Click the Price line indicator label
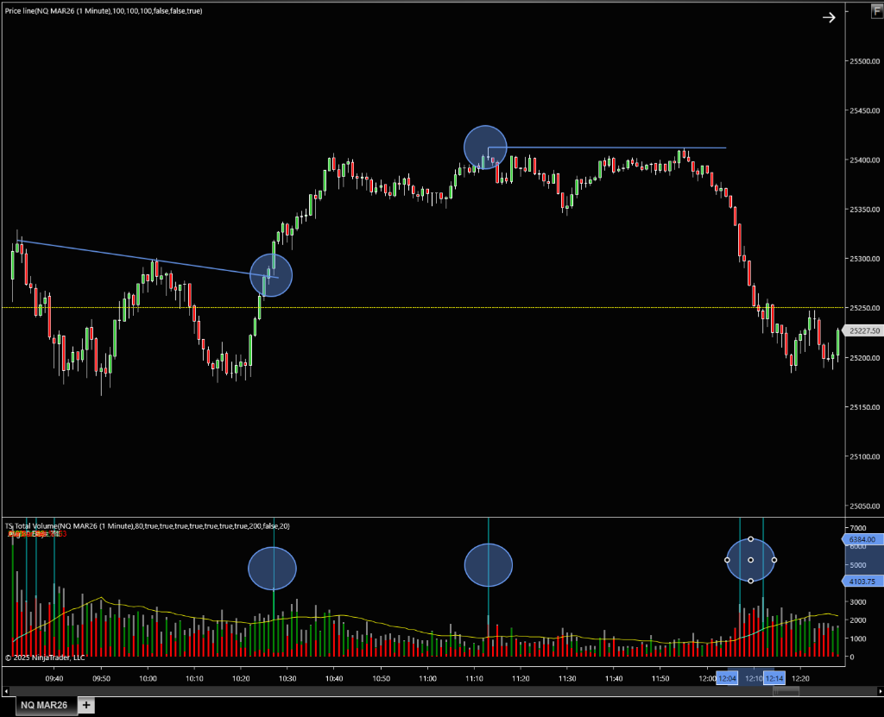 click(x=102, y=10)
